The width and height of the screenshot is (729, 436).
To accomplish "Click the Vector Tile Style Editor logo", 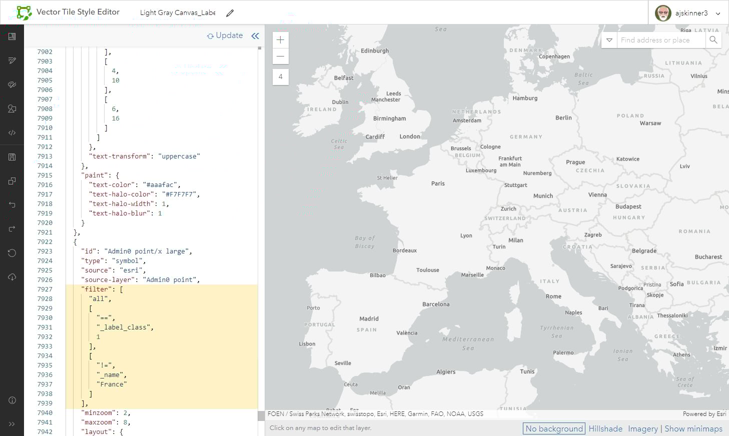I will (24, 12).
